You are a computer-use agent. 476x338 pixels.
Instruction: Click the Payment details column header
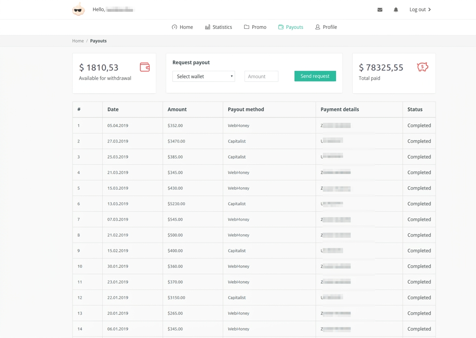pos(340,109)
